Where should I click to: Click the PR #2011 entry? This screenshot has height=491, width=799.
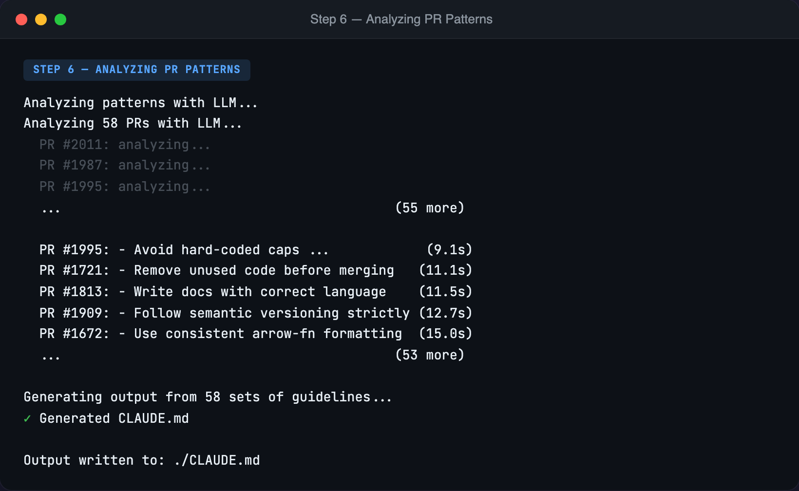(x=124, y=144)
